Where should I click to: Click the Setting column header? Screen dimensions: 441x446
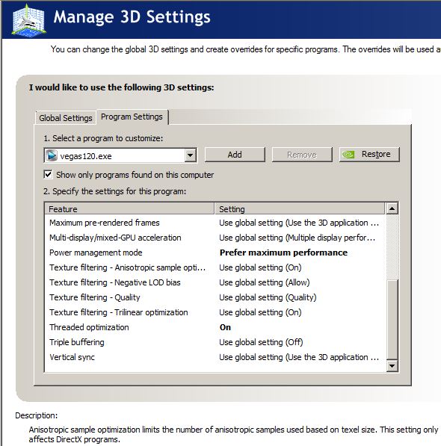[x=299, y=208]
